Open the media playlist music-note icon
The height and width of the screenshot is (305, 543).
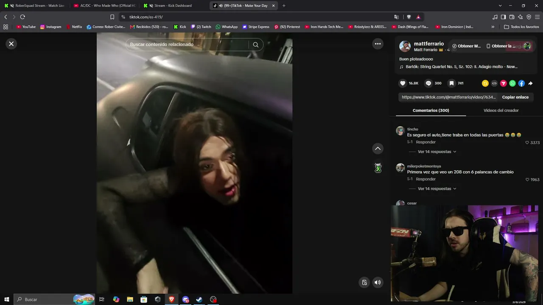click(x=495, y=17)
